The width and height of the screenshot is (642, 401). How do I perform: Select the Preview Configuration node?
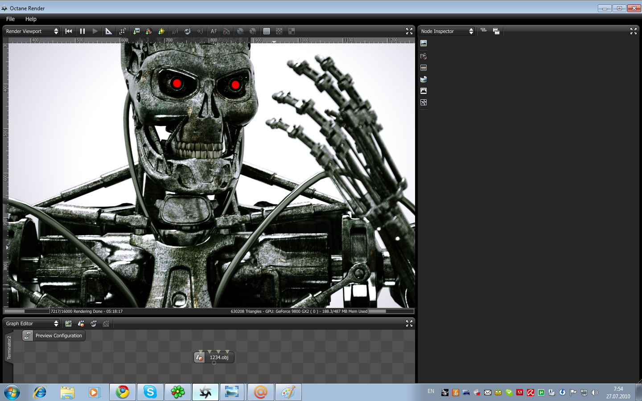(53, 336)
